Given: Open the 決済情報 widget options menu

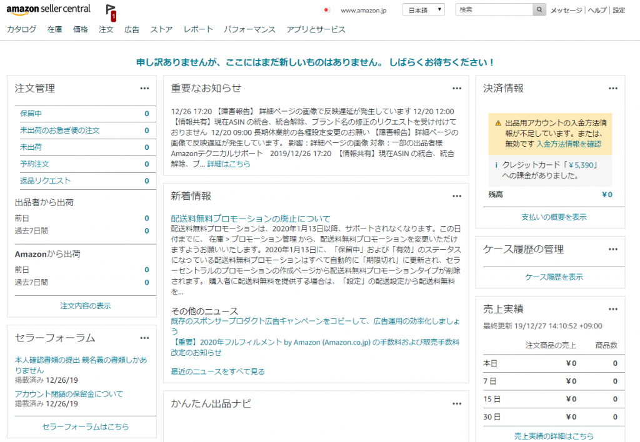Looking at the screenshot, I should tap(613, 89).
